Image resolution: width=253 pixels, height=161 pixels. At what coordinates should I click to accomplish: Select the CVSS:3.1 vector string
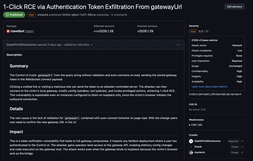pyautogui.click(x=215, y=94)
